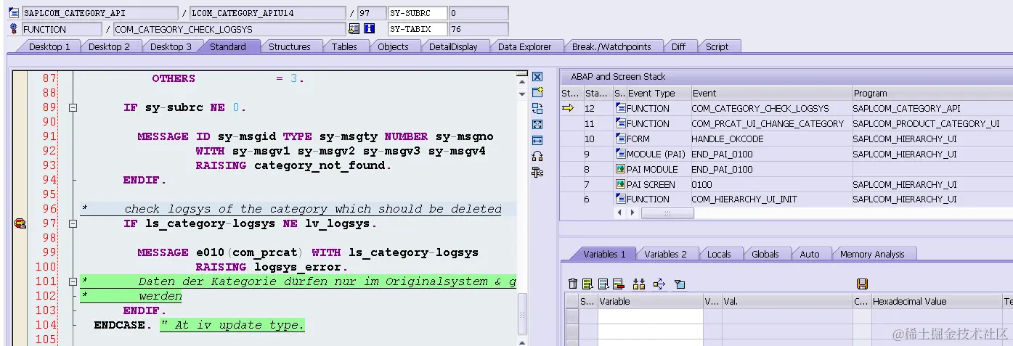This screenshot has height=346, width=1013.
Task: Click the Hexadecimal Value column header
Action: [935, 301]
